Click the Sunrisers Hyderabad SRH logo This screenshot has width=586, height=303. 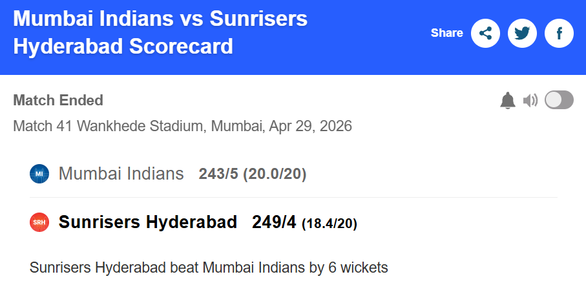(39, 223)
